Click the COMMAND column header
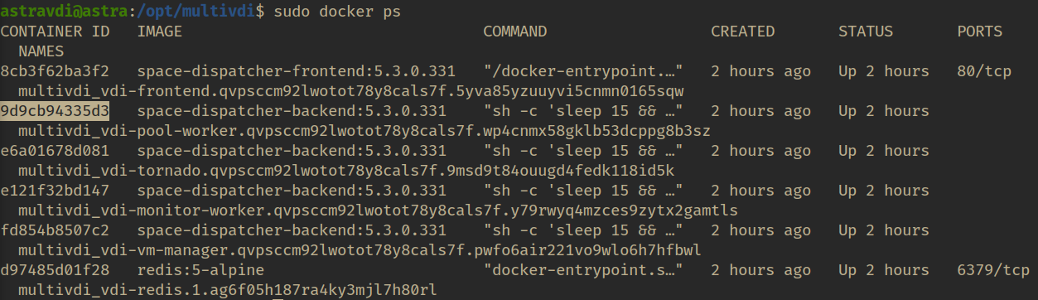The width and height of the screenshot is (1038, 300). (x=515, y=31)
